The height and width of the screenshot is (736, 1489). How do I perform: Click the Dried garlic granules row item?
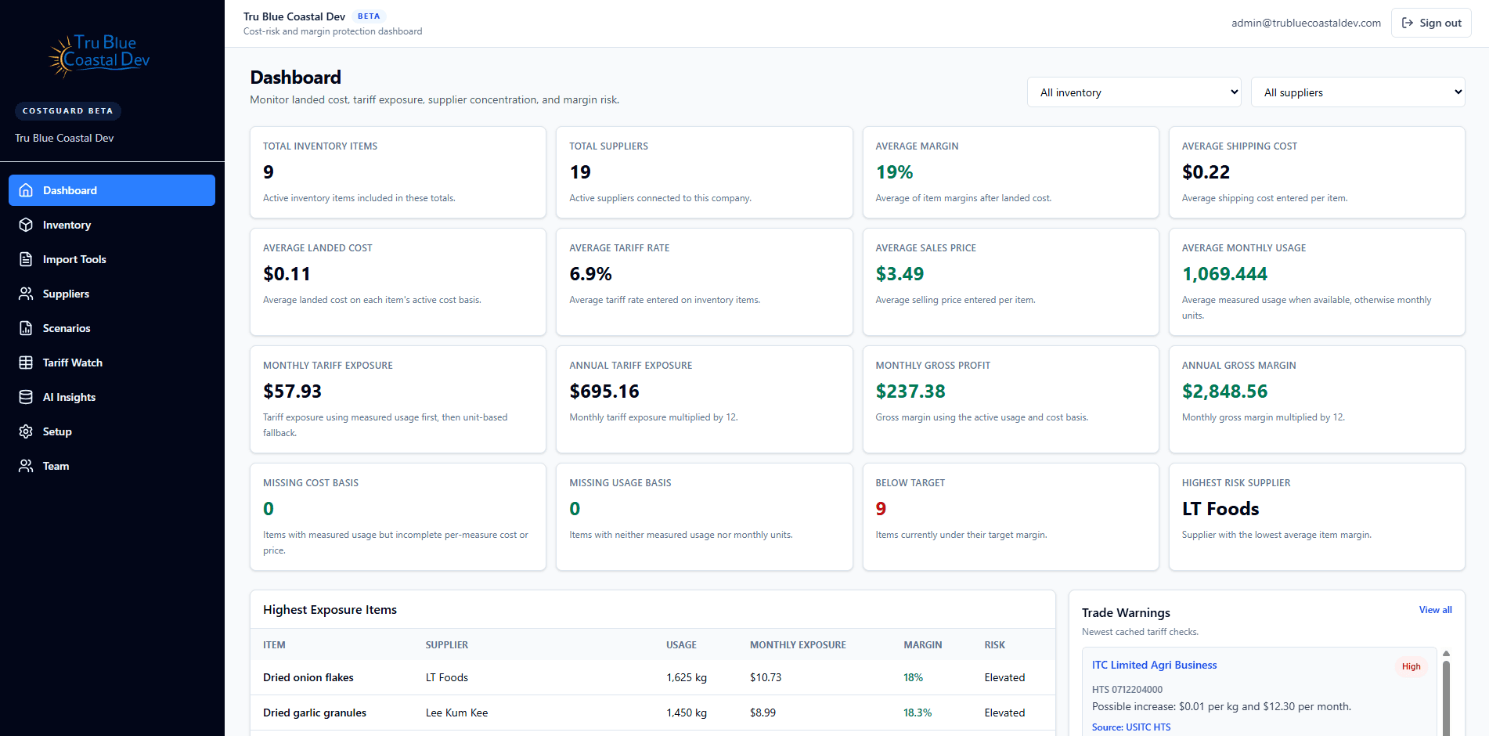click(315, 713)
